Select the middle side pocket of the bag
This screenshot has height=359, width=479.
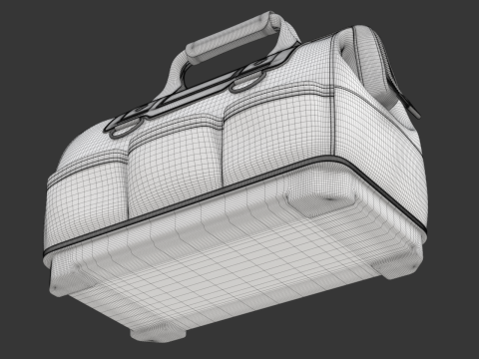click(176, 166)
